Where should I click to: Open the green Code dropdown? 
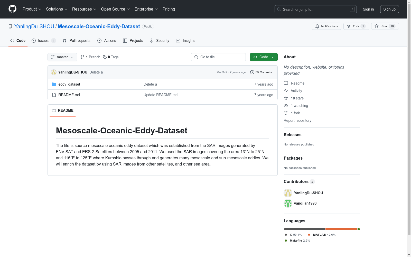[264, 57]
